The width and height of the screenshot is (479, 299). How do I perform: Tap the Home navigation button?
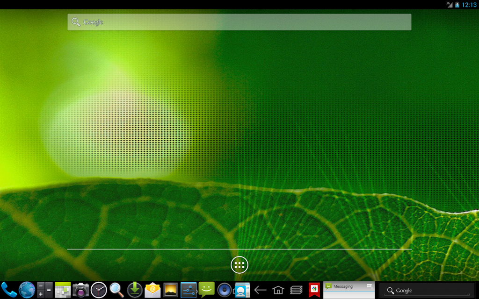(x=278, y=290)
